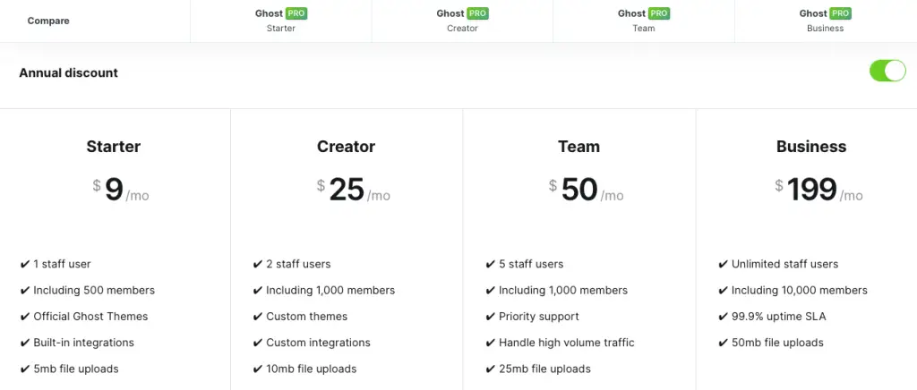Click the Starter plan title

tap(114, 146)
